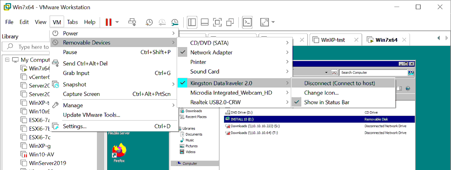Toggle the checked Kingston DataTraveler 2.0 device
This screenshot has height=170, width=451.
point(234,83)
